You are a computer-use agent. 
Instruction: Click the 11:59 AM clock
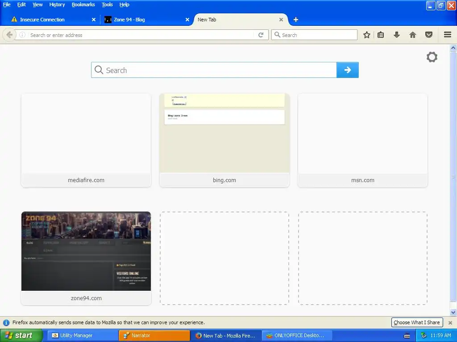tap(440, 335)
